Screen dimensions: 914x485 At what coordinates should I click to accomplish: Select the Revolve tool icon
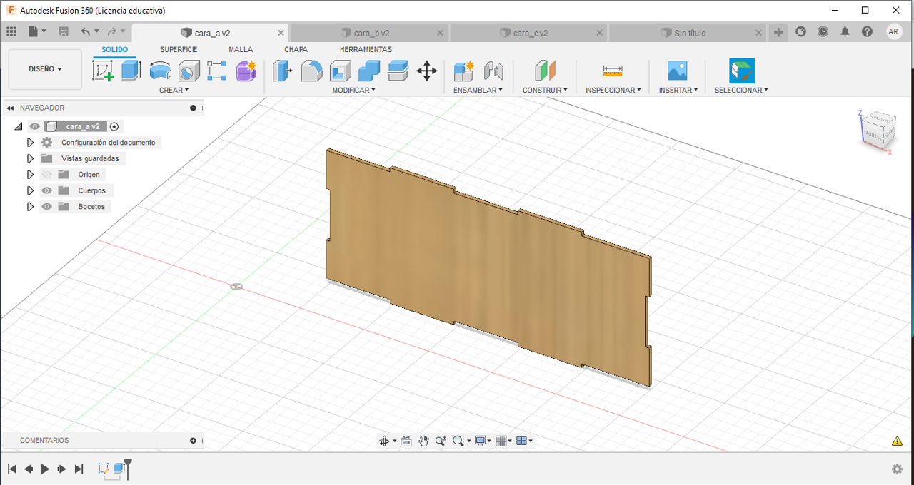[160, 71]
